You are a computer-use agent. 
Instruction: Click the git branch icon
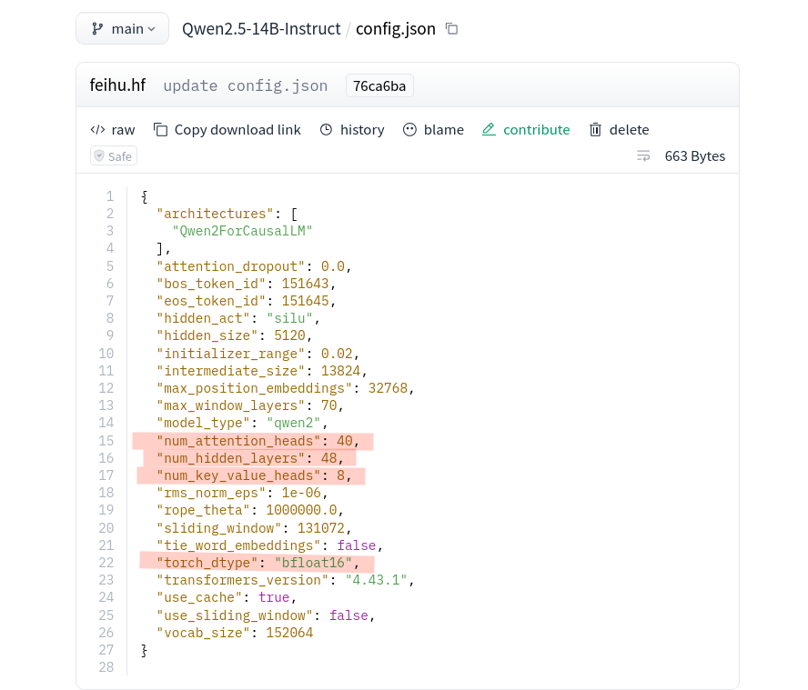point(96,29)
